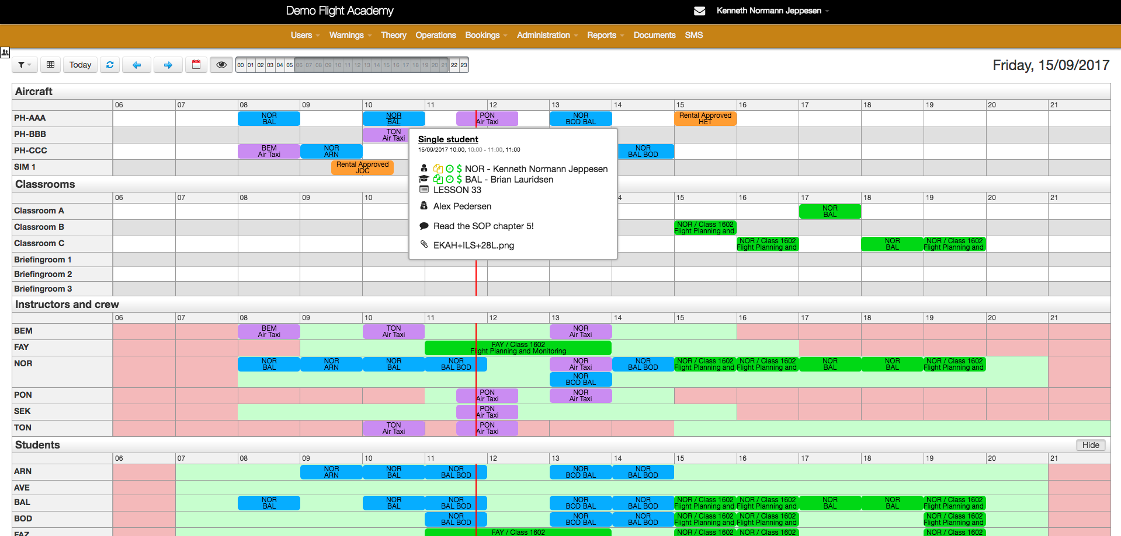The width and height of the screenshot is (1121, 536).
Task: Open PH-AAA PON Air Taxi booking
Action: [487, 119]
